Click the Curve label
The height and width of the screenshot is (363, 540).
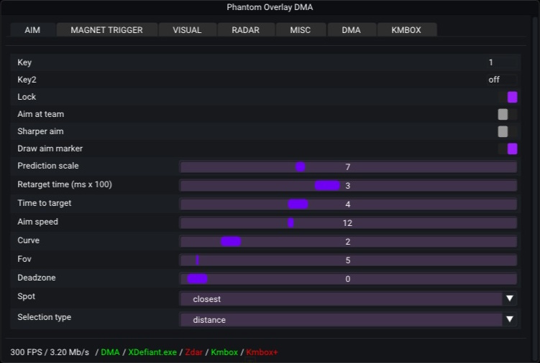[x=28, y=240]
